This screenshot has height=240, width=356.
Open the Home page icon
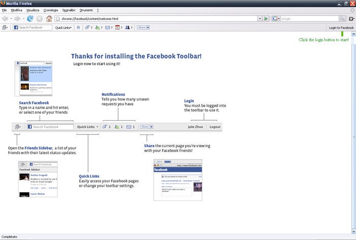[x=49, y=19]
